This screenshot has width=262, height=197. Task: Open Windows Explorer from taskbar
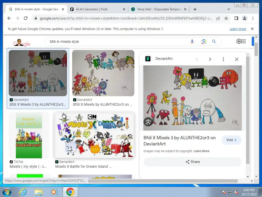click(x=39, y=192)
